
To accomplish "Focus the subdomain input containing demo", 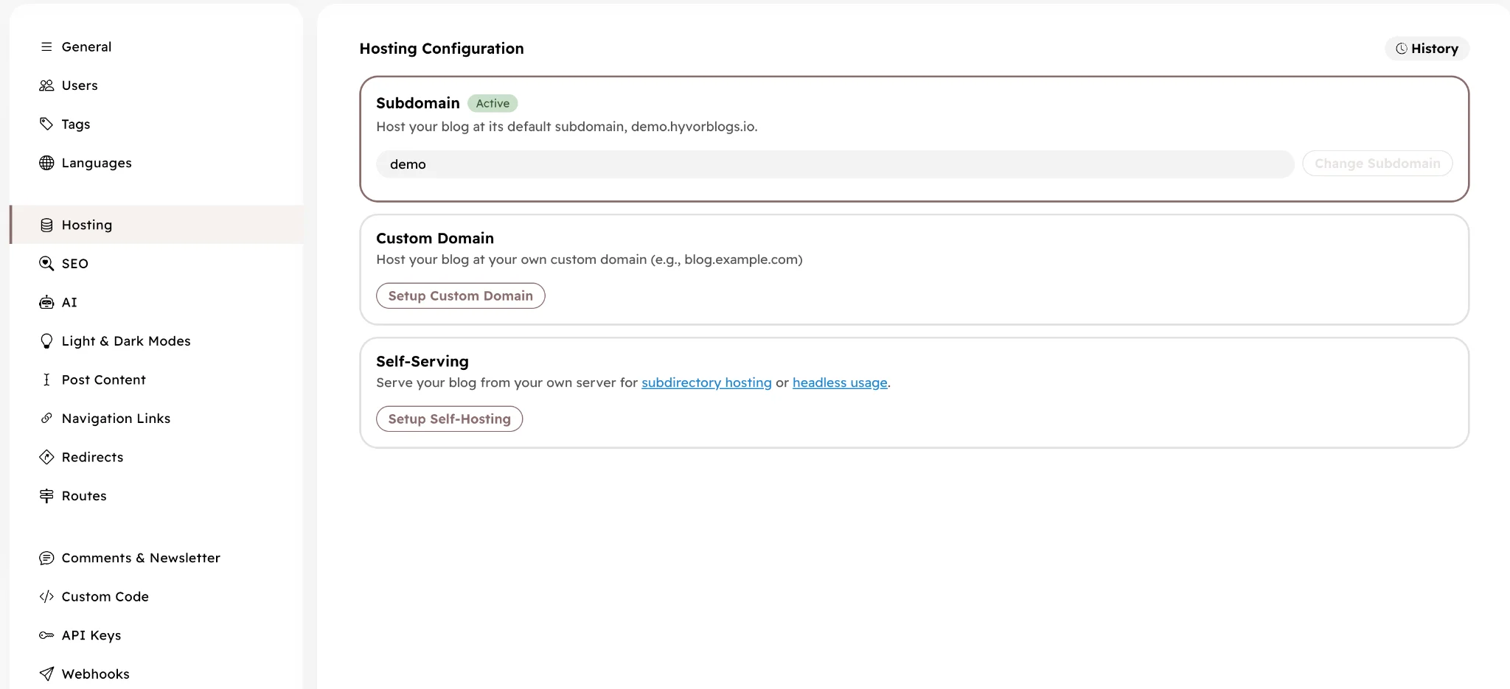I will 835,164.
